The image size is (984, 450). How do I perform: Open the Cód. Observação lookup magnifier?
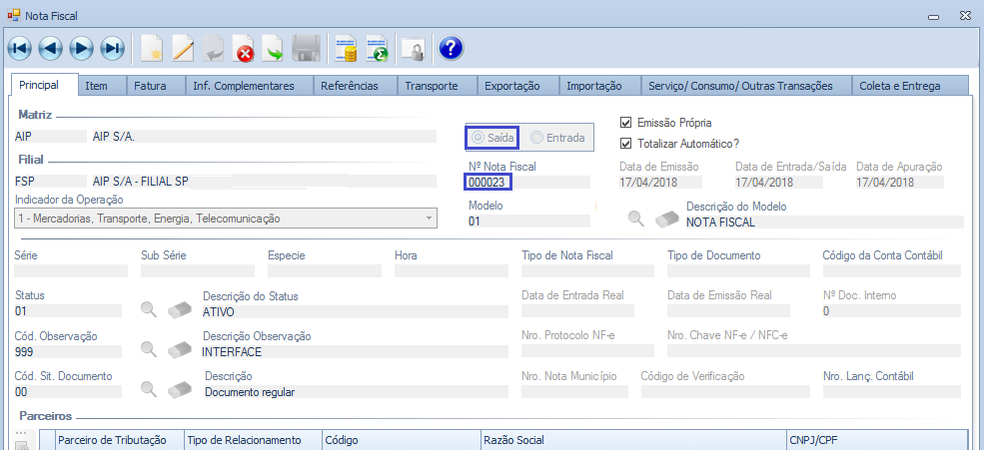click(x=148, y=349)
